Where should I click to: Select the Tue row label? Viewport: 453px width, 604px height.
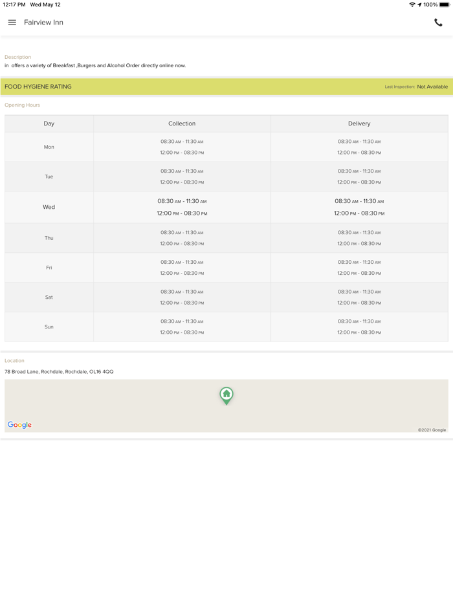coord(49,177)
